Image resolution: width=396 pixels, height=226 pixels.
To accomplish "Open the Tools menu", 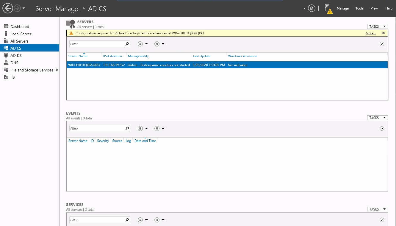I will point(359,8).
